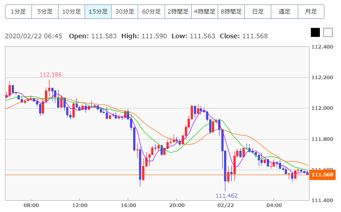341x212 pixels.
Task: Click the 2020/02/22 06:45 timestamp
Action: pyautogui.click(x=33, y=36)
